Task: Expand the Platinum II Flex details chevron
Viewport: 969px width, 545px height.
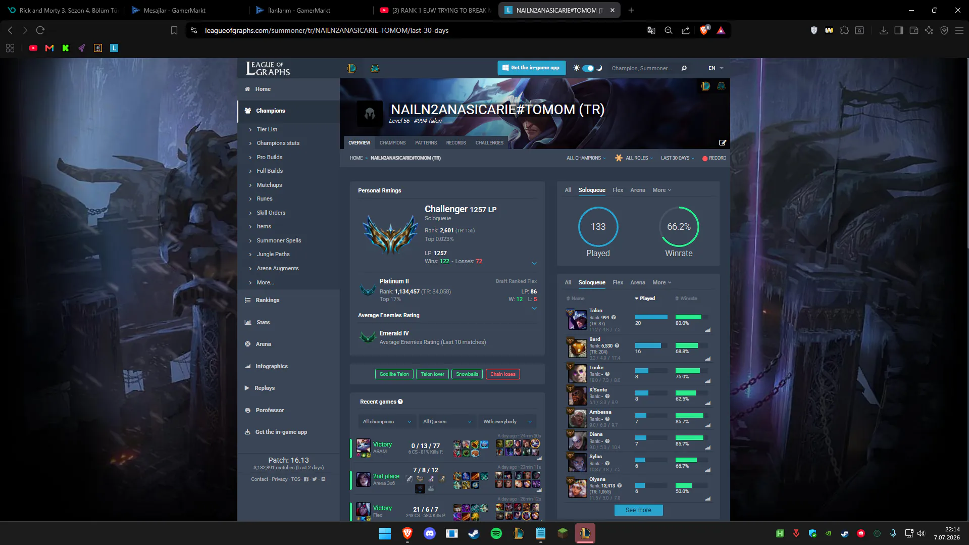Action: (534, 308)
